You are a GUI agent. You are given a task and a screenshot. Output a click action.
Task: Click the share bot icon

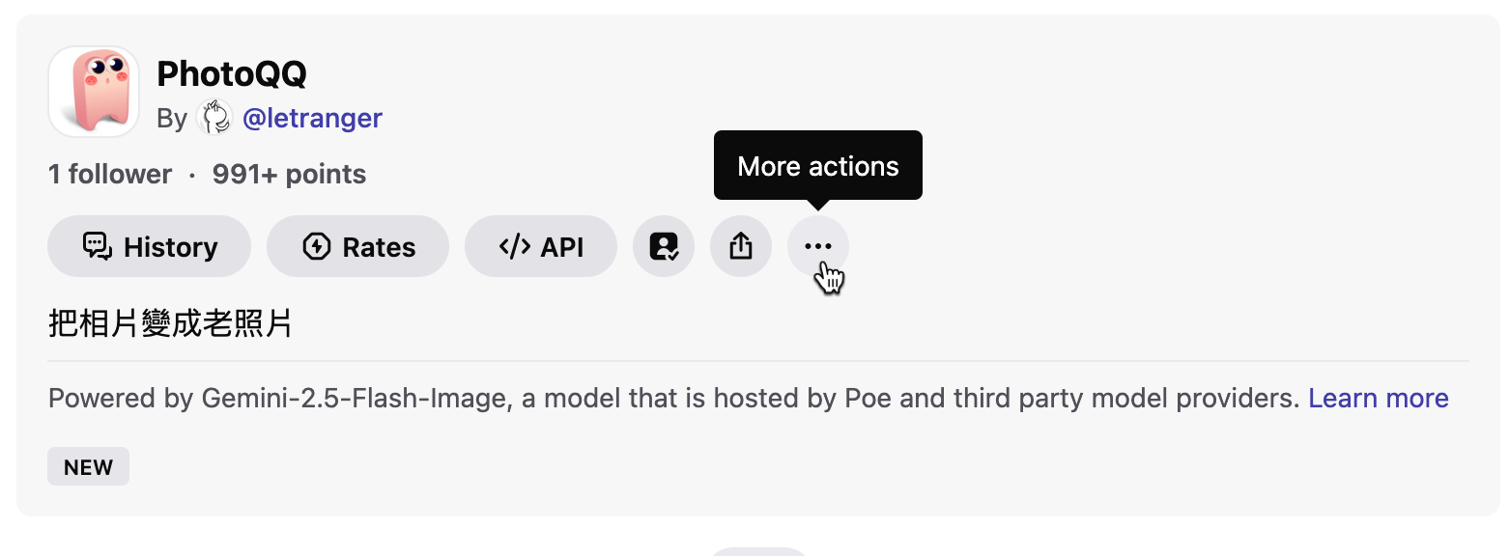click(x=741, y=246)
